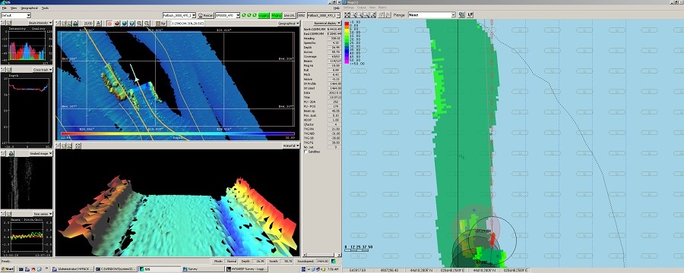
Task: Open the EM3000 echo sounder dropdown
Action: click(x=228, y=15)
